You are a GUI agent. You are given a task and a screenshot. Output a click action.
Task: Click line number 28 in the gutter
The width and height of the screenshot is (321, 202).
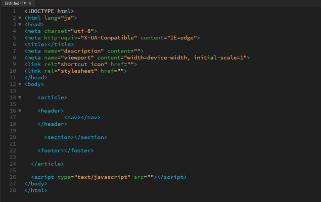pyautogui.click(x=12, y=190)
